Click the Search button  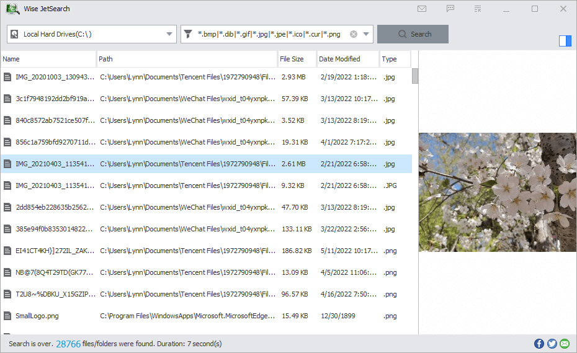point(413,34)
